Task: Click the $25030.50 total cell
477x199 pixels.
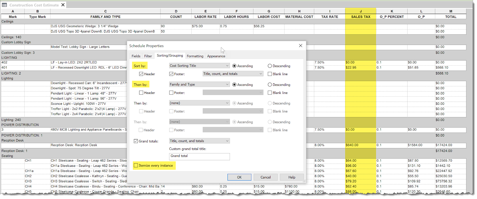Action: pos(451,176)
